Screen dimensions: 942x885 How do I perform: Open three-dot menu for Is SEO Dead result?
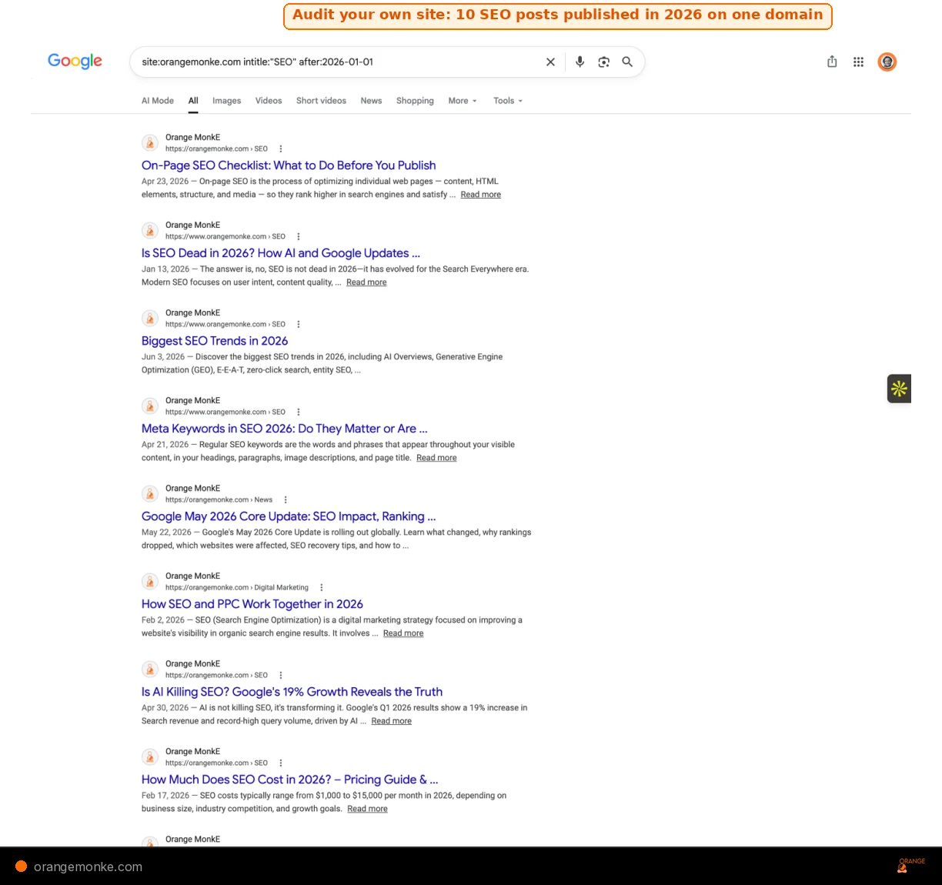coord(299,237)
